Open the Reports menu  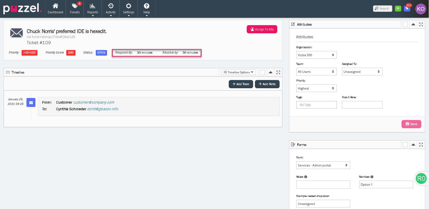click(x=93, y=8)
